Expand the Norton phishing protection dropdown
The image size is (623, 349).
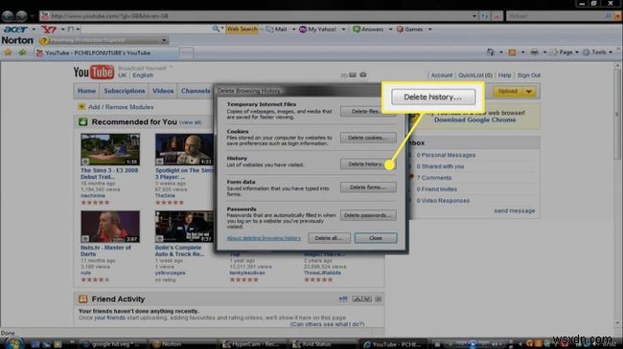point(164,40)
